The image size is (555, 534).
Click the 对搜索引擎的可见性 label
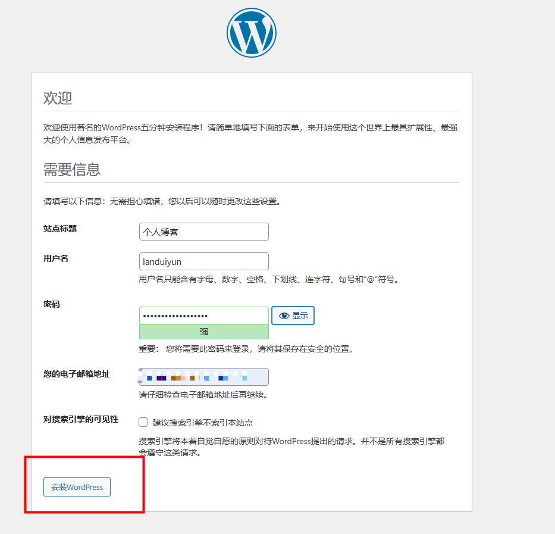(81, 420)
